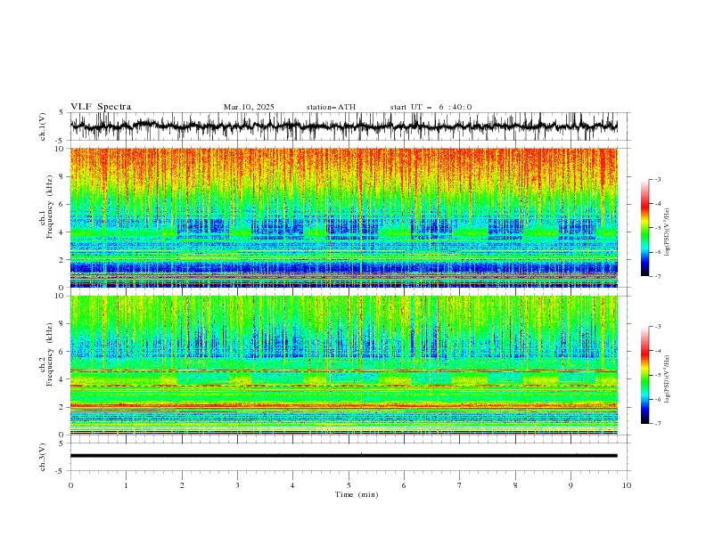Viewport: 706px width, 545px height.
Task: Click the ch.1 'Frequency (kHz)' axis label
Action: pyautogui.click(x=49, y=207)
